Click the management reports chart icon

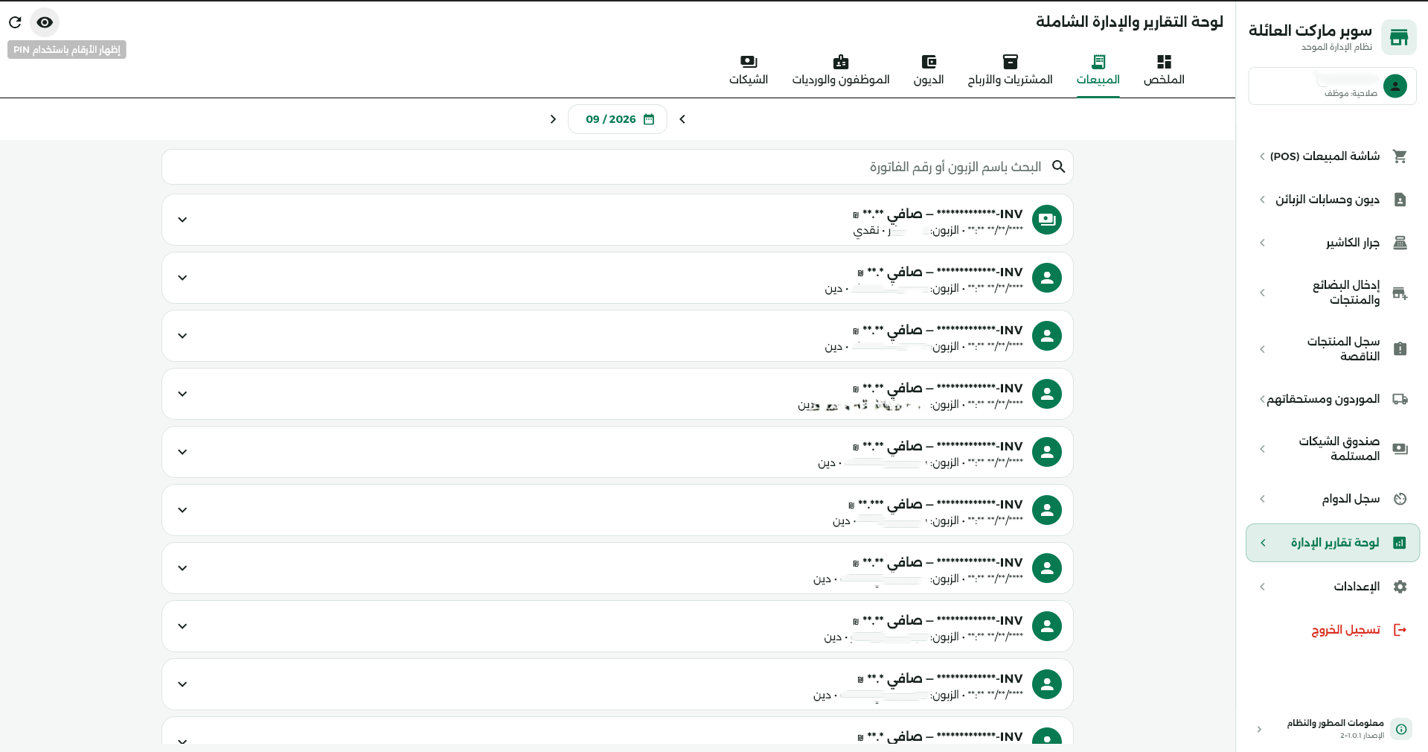(1400, 543)
